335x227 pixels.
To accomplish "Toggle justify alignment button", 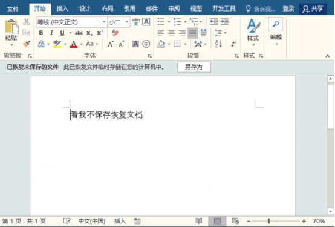I will tap(192, 33).
